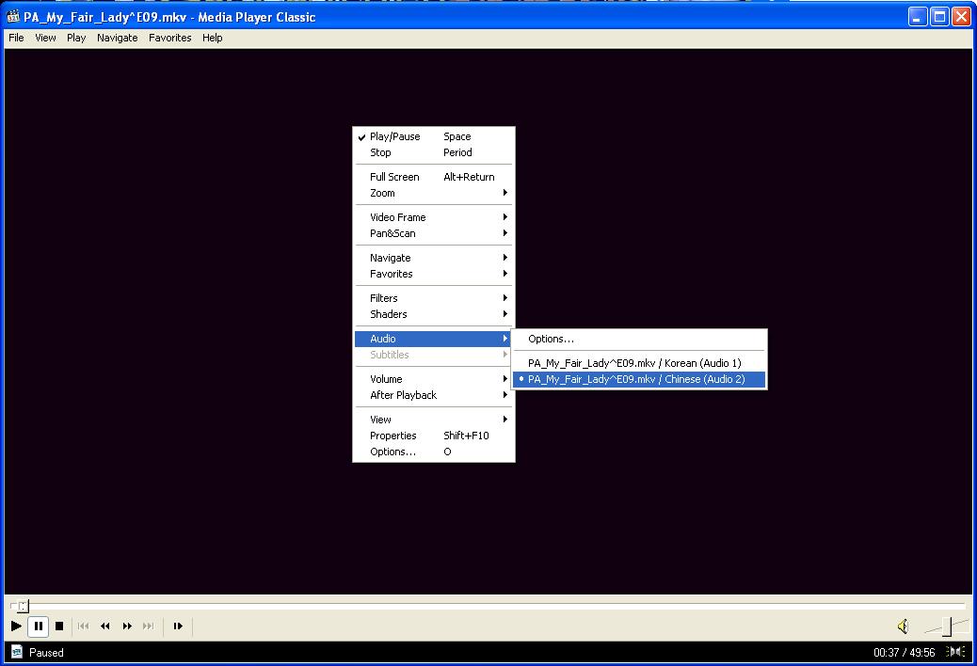The width and height of the screenshot is (977, 666).
Task: Expand the Video Frame submenu
Action: (434, 217)
